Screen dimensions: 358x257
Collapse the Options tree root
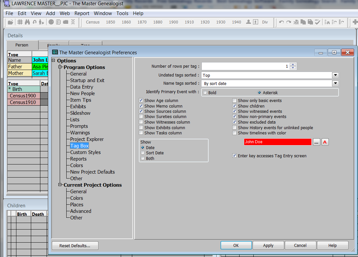53,60
